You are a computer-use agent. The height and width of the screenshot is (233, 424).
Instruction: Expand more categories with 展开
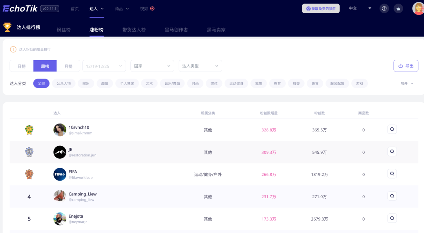tap(407, 84)
